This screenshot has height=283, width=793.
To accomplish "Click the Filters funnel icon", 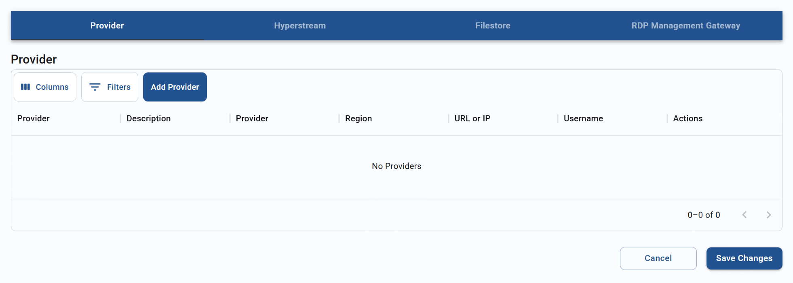I will tap(95, 87).
